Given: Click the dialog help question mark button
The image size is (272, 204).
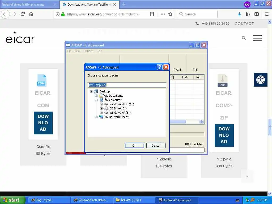Looking at the screenshot, I should tap(159, 67).
